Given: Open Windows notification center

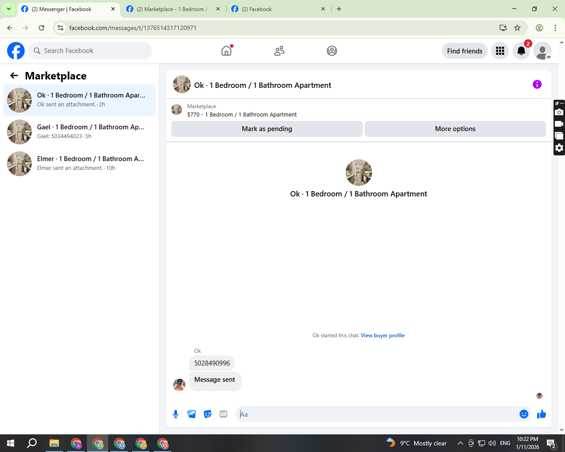Looking at the screenshot, I should point(551,443).
